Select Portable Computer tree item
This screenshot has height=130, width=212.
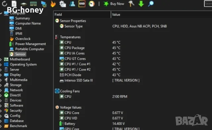point(29,49)
